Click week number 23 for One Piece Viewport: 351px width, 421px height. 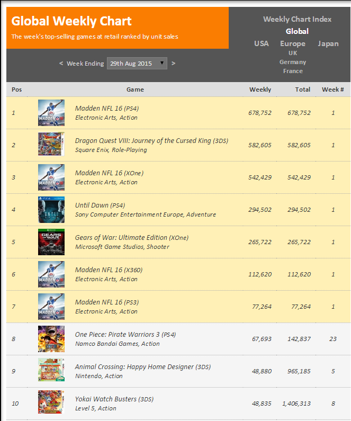pyautogui.click(x=333, y=339)
